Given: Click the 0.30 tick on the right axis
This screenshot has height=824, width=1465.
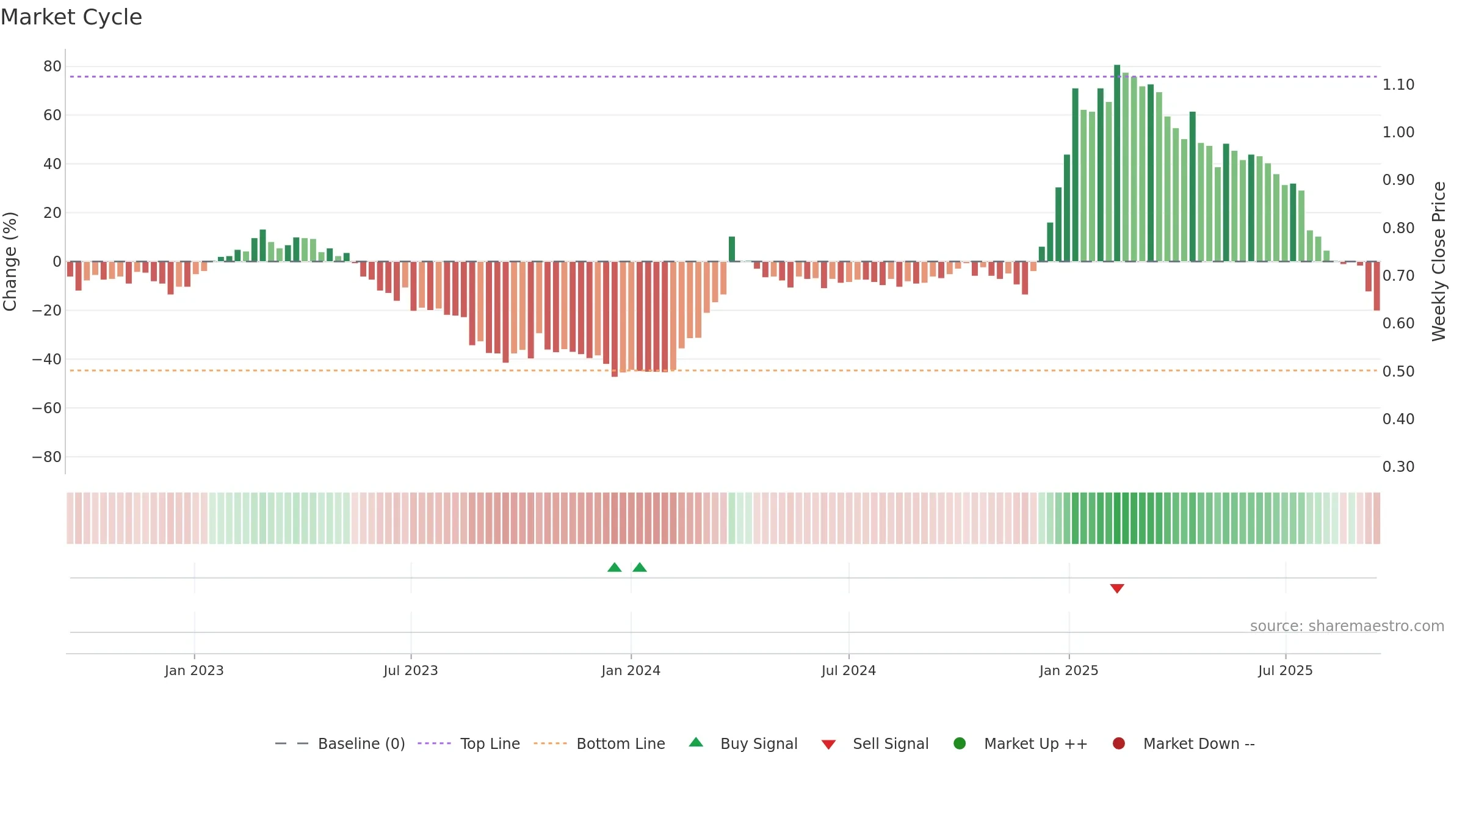Looking at the screenshot, I should [1398, 466].
